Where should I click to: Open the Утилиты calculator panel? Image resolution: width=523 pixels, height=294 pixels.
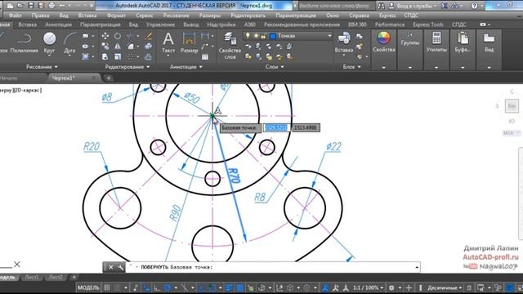coord(436,42)
